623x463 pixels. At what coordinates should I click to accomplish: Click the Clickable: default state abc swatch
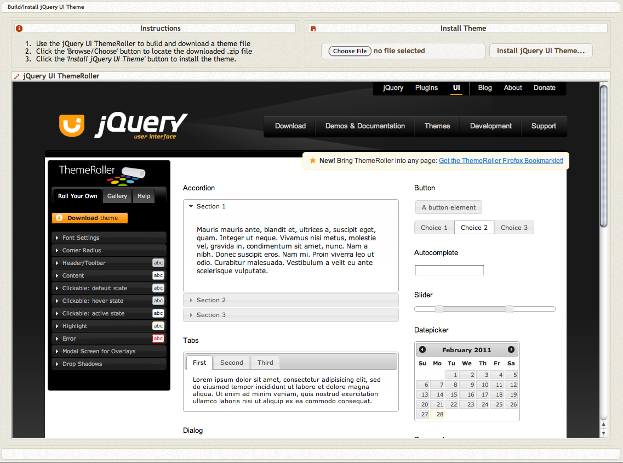pyautogui.click(x=158, y=288)
